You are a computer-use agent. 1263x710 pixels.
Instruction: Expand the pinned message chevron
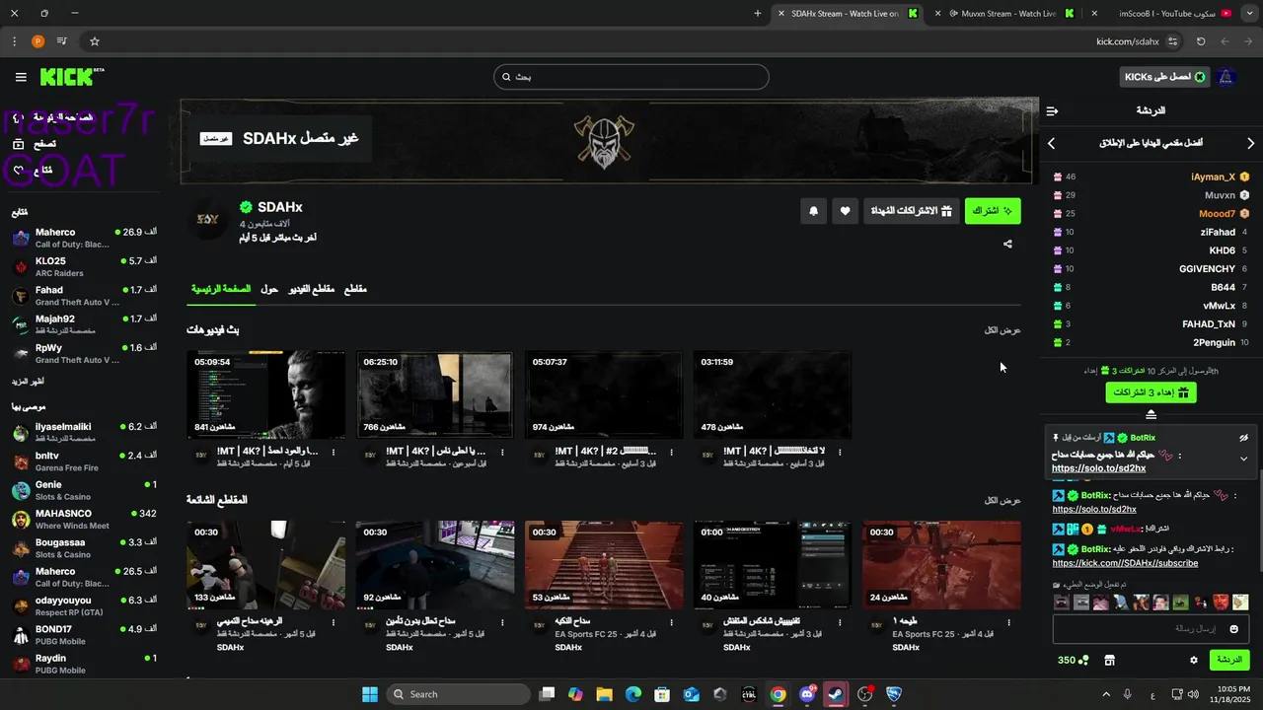[1243, 459]
